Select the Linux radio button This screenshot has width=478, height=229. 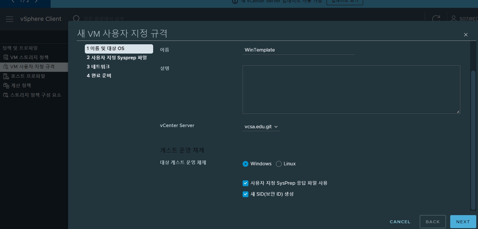pos(279,164)
